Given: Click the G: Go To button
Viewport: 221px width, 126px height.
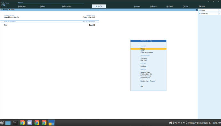Looking at the screenshot, I should (99, 6).
